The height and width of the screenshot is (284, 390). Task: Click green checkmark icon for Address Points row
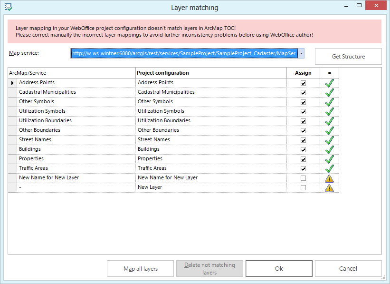pyautogui.click(x=330, y=83)
